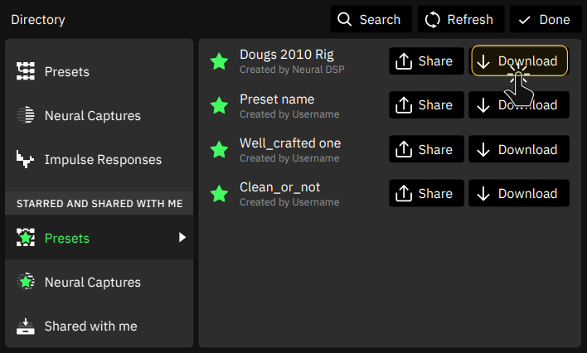Click the Created by Neural DSP text
This screenshot has height=353, width=587.
(x=292, y=70)
